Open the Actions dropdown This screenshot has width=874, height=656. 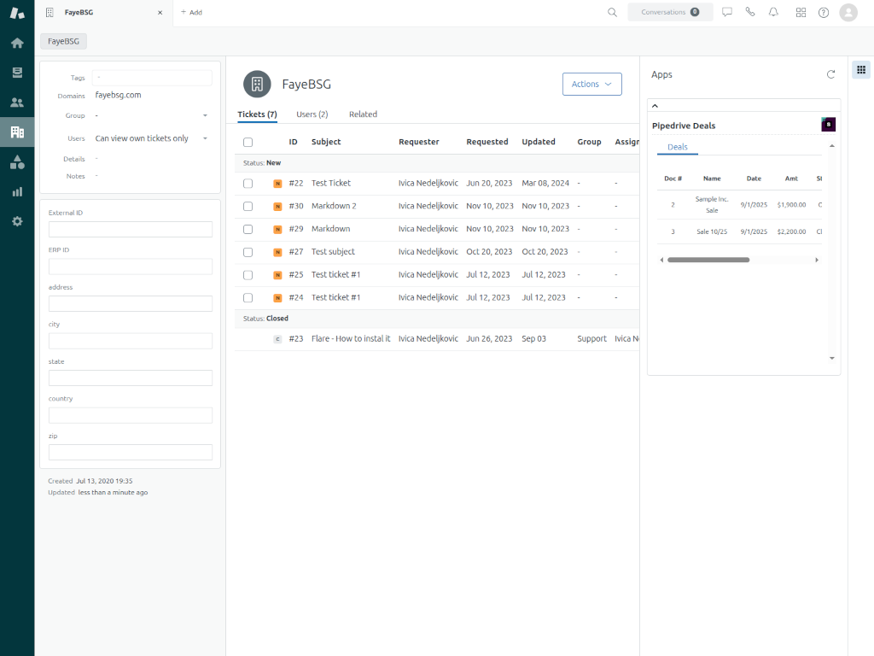point(591,84)
